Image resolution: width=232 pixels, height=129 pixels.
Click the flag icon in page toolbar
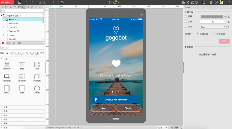(x=28, y=7)
